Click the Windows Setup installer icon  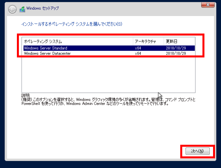(x=22, y=9)
